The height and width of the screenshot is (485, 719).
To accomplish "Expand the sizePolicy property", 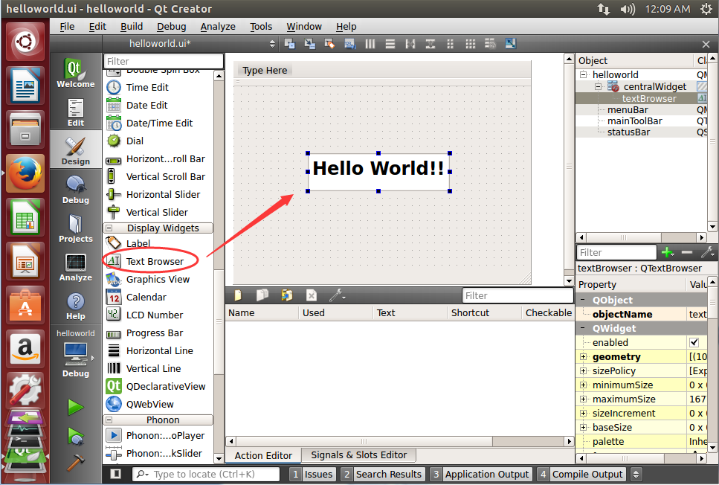I will (583, 370).
